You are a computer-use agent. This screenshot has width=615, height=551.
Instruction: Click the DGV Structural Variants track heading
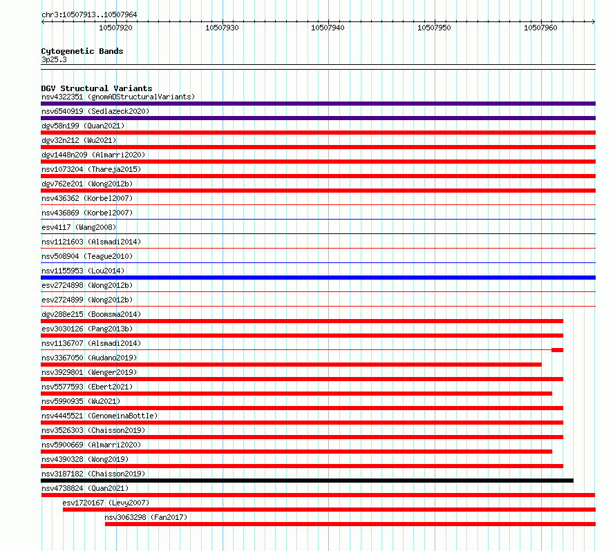[97, 88]
